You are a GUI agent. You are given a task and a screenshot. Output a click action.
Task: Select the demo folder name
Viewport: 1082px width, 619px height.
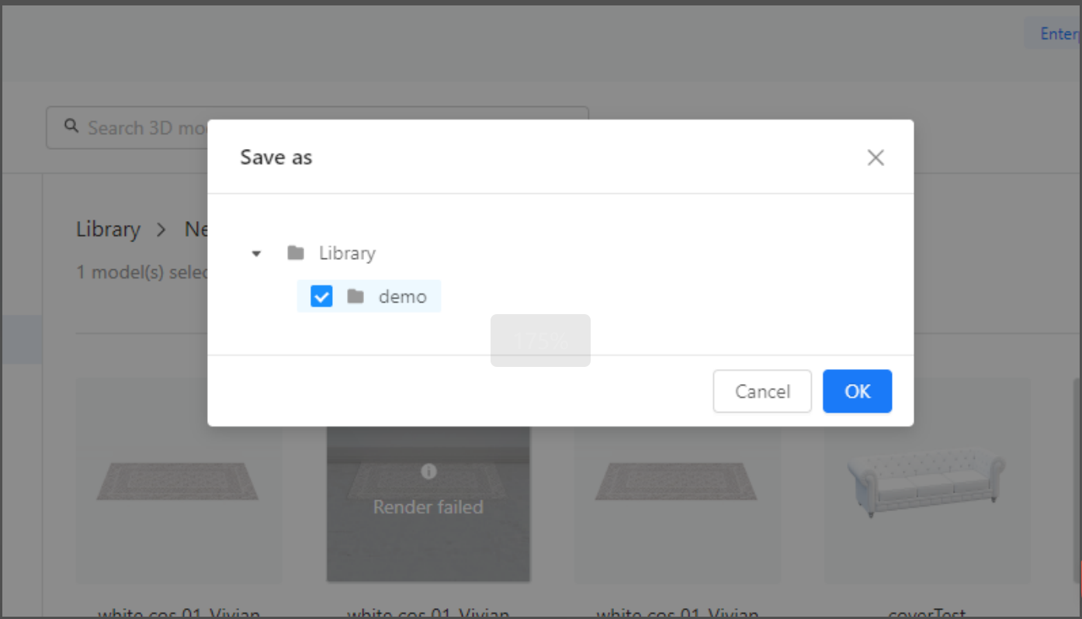coord(403,296)
